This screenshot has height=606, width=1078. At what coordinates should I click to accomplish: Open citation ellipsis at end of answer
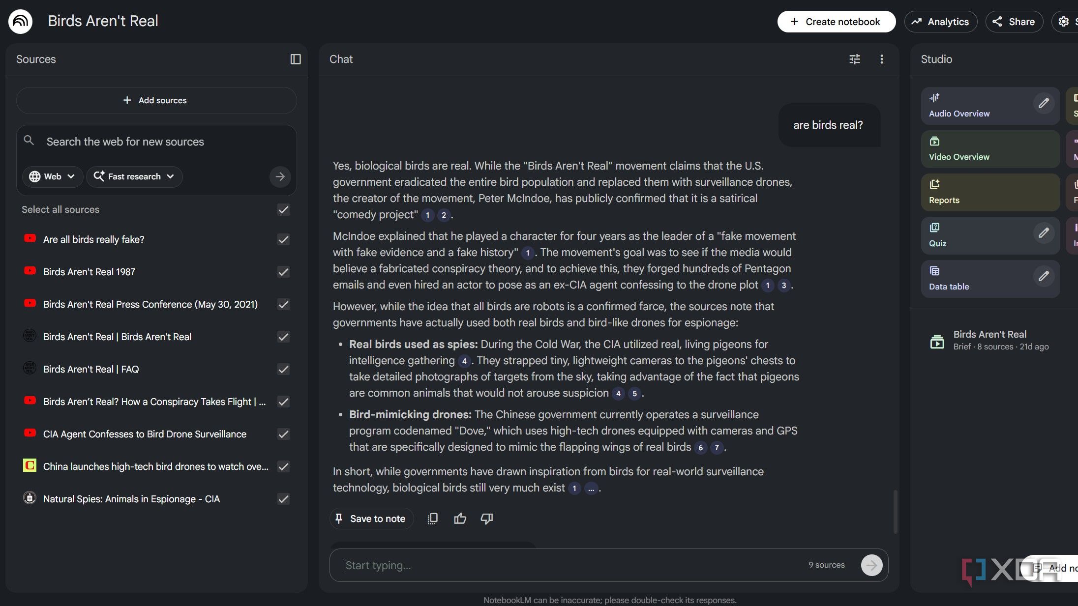[x=591, y=489]
